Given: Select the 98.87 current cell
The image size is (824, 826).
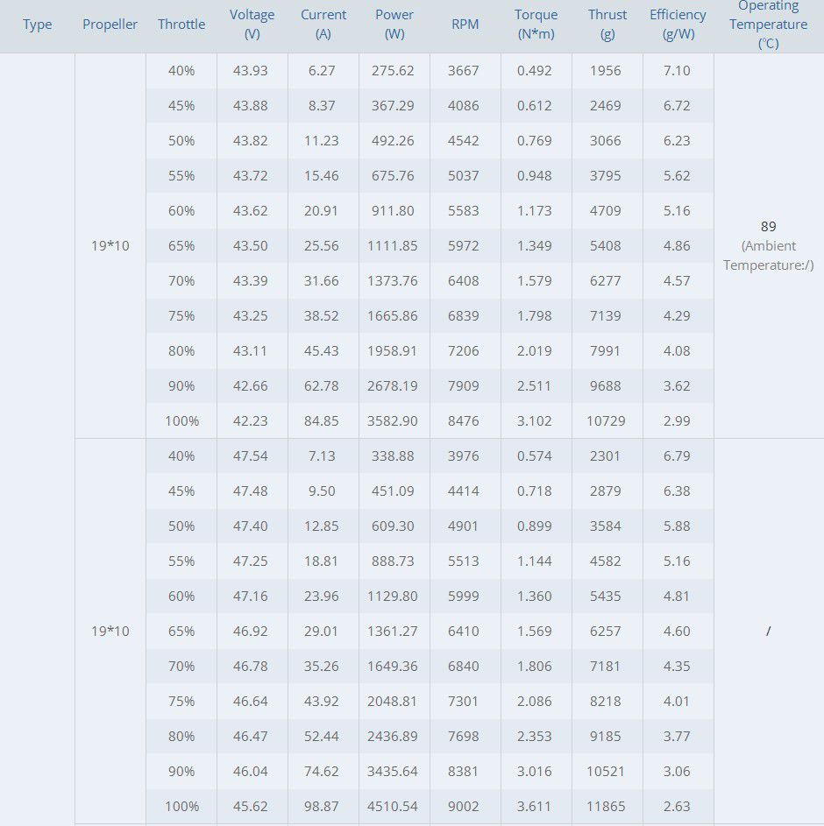Looking at the screenshot, I should click(323, 807).
